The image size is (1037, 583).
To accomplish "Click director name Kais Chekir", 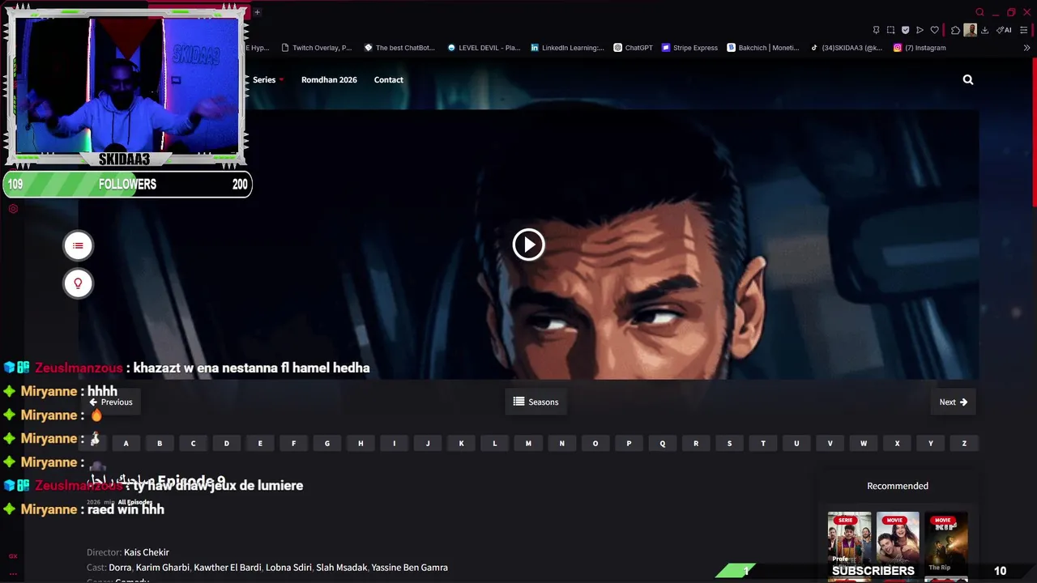I will [147, 552].
